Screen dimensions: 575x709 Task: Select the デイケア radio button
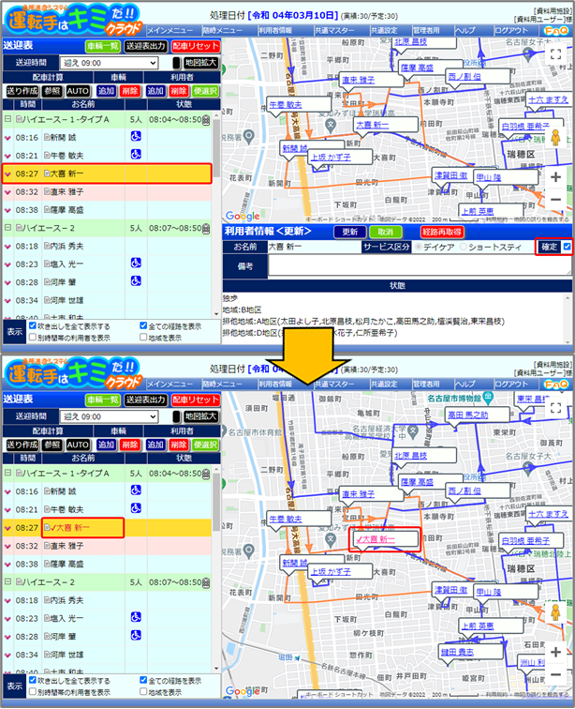click(x=418, y=247)
